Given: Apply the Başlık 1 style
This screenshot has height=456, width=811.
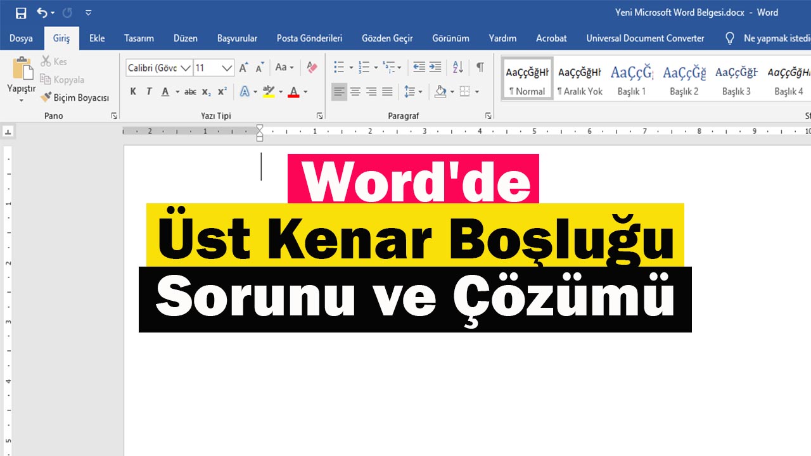Looking at the screenshot, I should (632, 80).
